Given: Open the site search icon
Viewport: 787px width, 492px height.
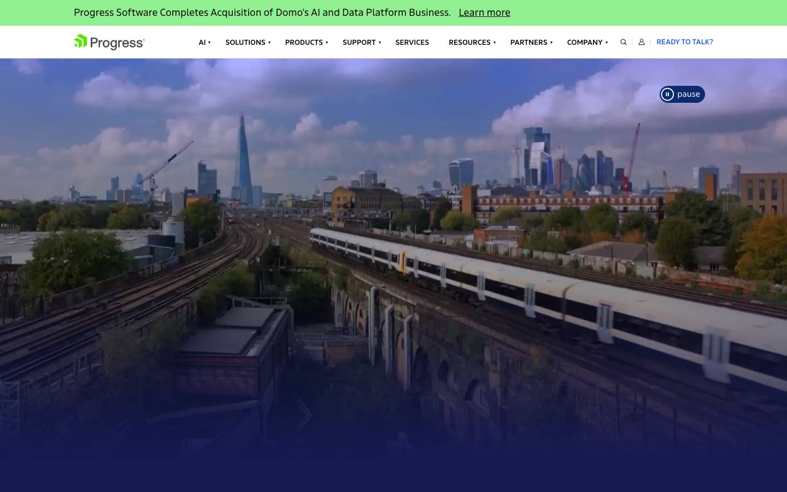Looking at the screenshot, I should (623, 42).
